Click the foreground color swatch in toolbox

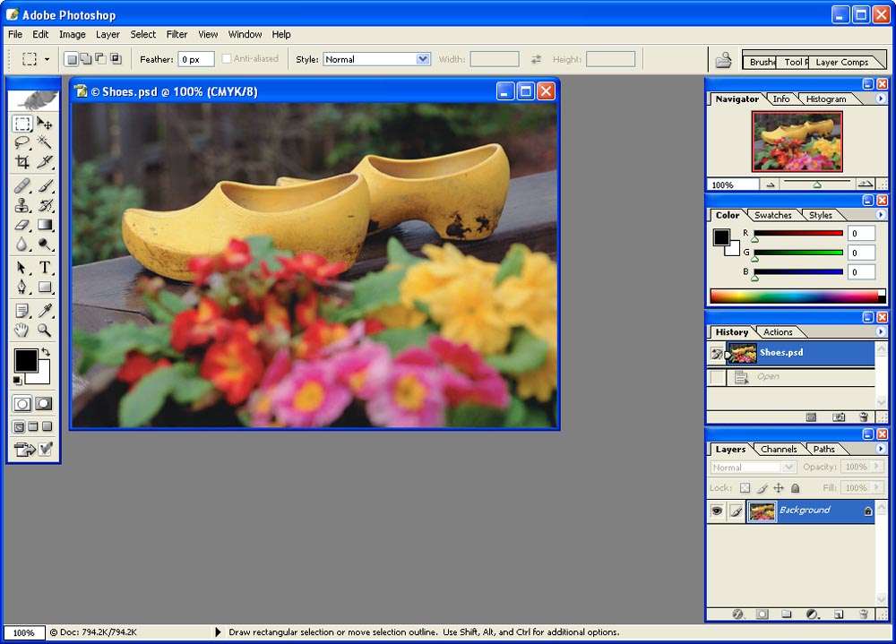point(26,361)
